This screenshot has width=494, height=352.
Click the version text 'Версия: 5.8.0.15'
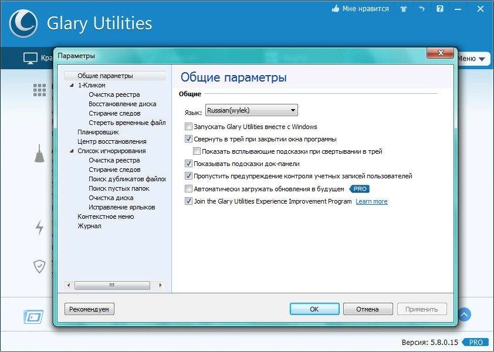[429, 343]
